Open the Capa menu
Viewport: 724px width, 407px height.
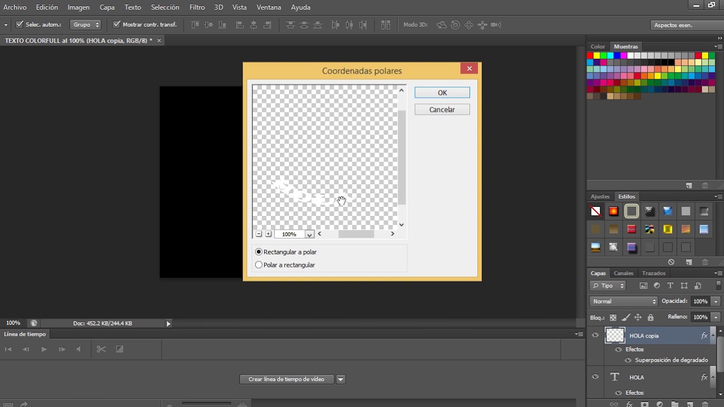pyautogui.click(x=107, y=7)
